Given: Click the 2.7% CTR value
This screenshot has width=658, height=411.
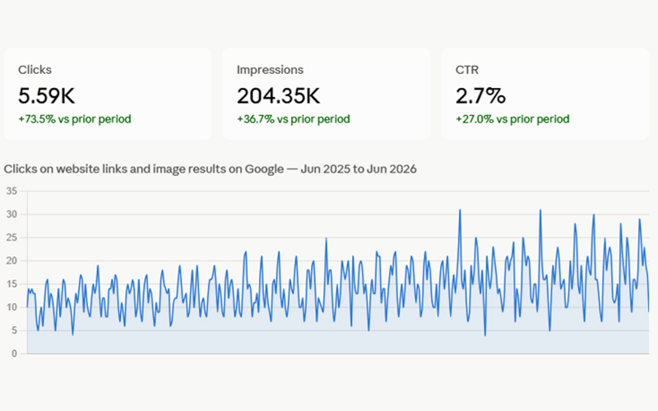Looking at the screenshot, I should pos(480,95).
